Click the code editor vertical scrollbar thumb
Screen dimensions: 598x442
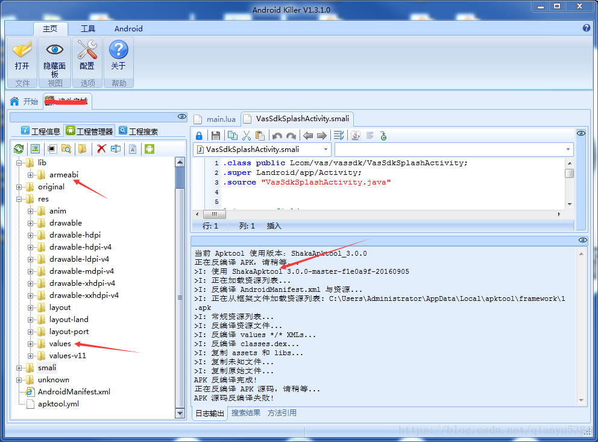pos(570,174)
